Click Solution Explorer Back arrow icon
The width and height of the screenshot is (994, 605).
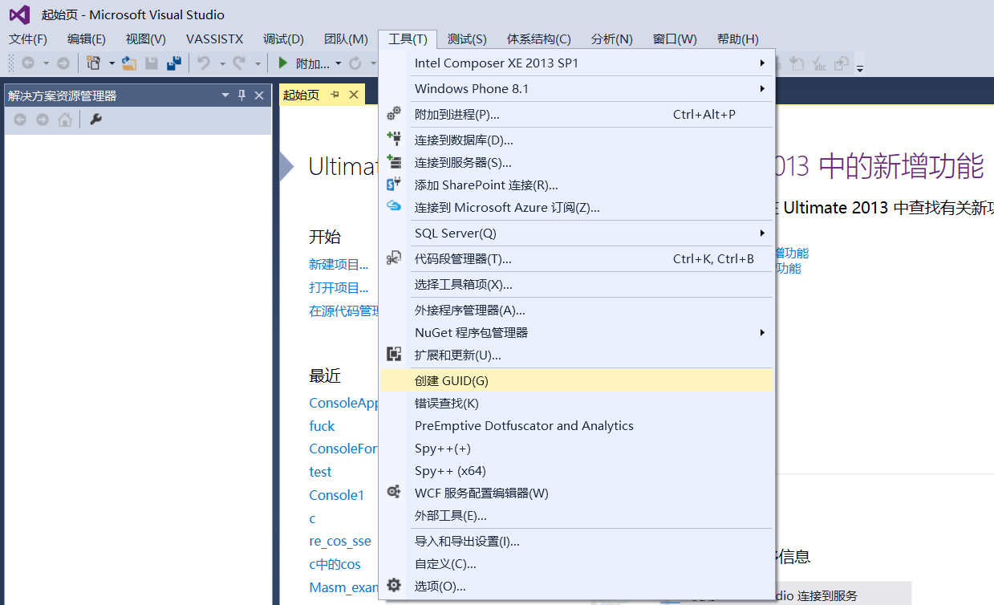click(x=20, y=120)
